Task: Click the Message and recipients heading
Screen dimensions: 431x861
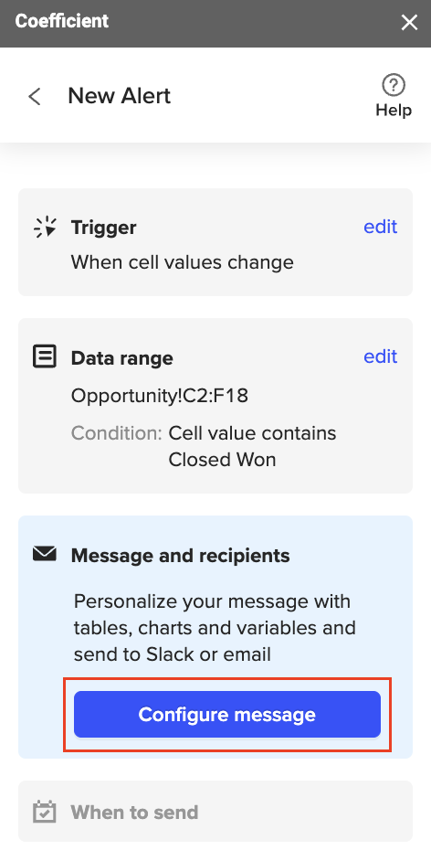Action: (x=181, y=556)
